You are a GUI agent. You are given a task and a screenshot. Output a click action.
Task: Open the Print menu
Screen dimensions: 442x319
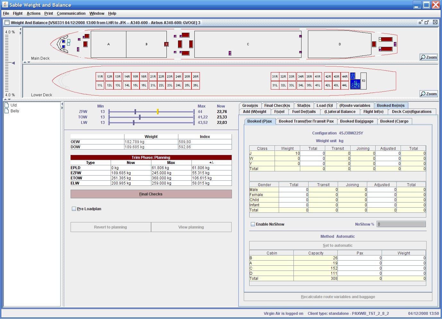49,13
